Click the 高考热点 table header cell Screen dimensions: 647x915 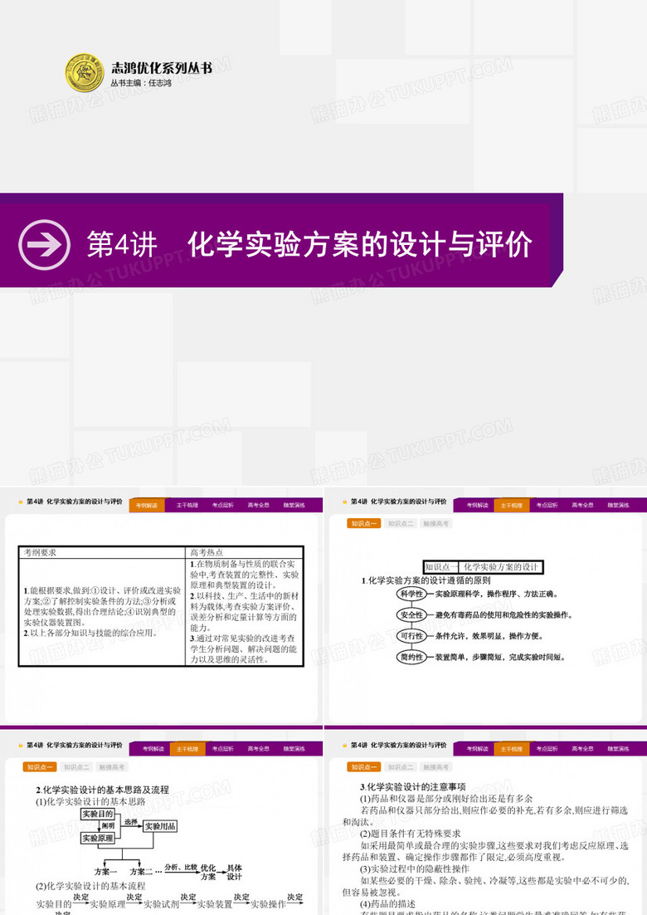[245, 553]
